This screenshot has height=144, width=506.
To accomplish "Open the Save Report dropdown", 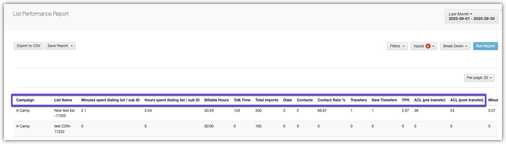I will tap(60, 46).
